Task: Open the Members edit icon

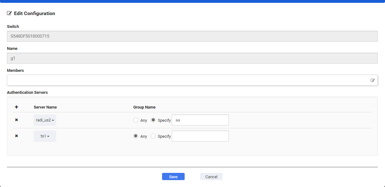Action: click(373, 80)
